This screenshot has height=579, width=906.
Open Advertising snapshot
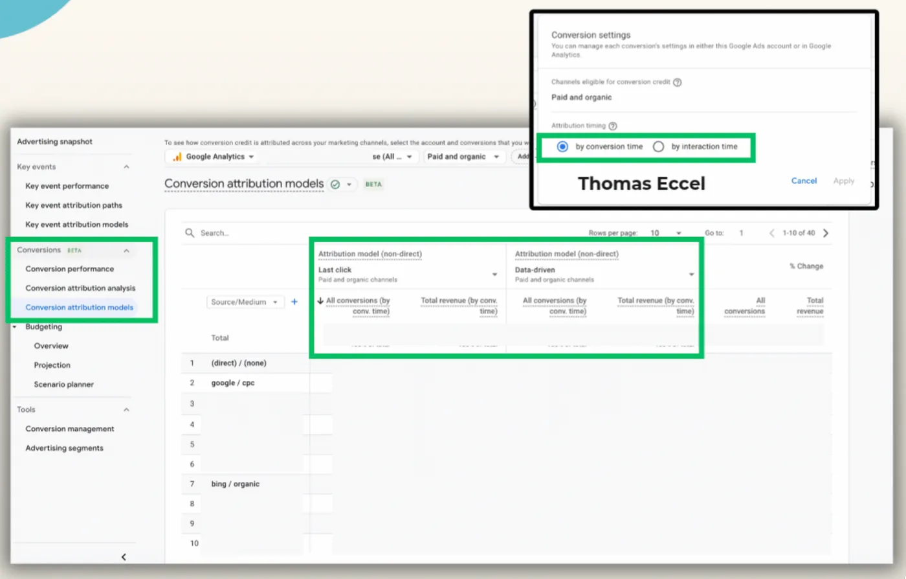(x=55, y=142)
